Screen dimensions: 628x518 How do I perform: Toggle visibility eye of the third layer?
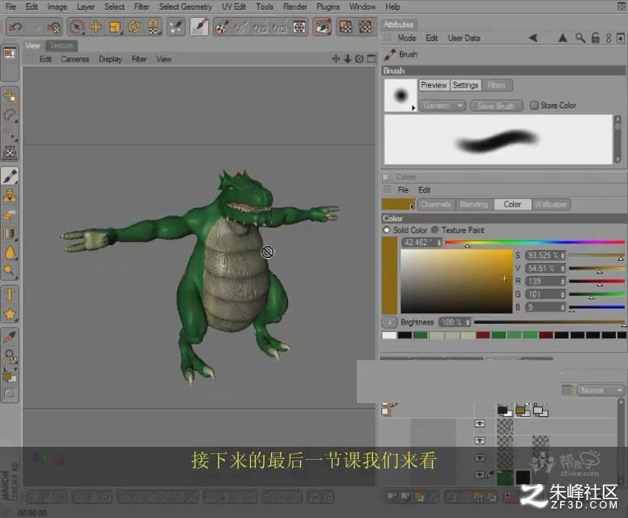click(479, 457)
